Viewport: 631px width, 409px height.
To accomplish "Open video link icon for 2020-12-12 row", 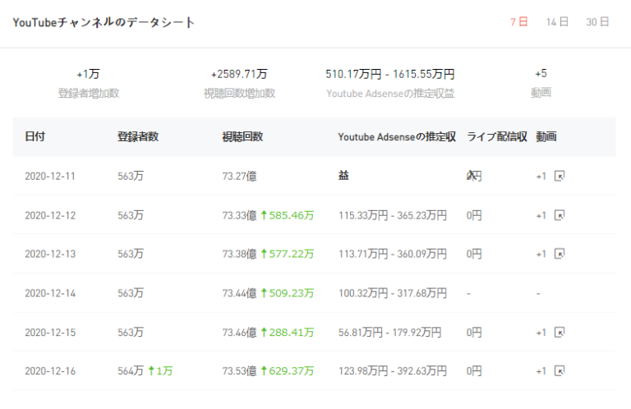I will [x=560, y=215].
